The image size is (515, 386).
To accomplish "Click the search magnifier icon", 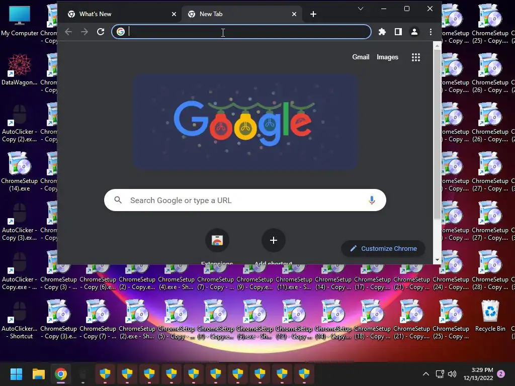I will pos(118,200).
